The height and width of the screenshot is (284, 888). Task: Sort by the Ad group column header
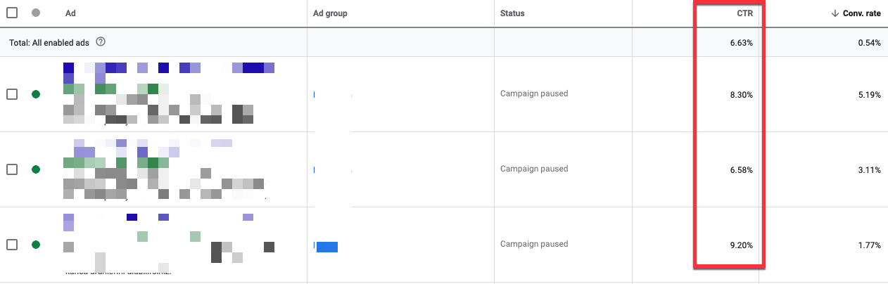[330, 13]
